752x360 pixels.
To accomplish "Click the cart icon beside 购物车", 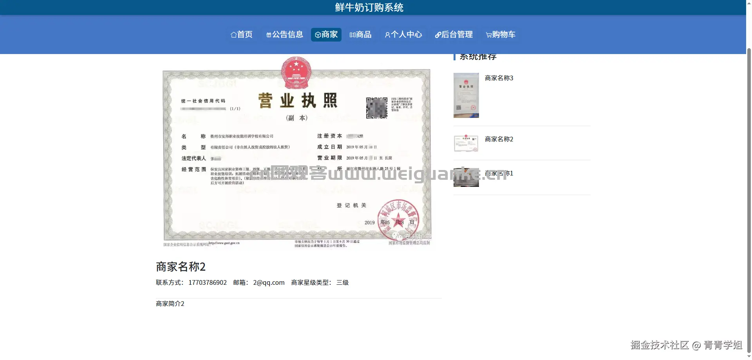I will (x=489, y=35).
